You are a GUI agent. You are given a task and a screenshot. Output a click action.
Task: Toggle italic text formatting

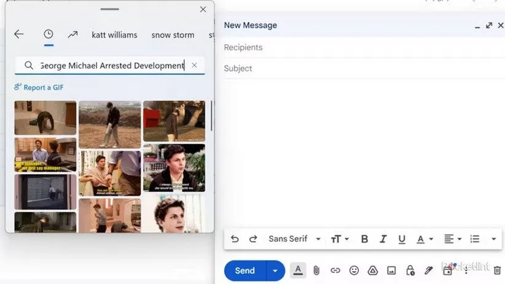pos(383,239)
